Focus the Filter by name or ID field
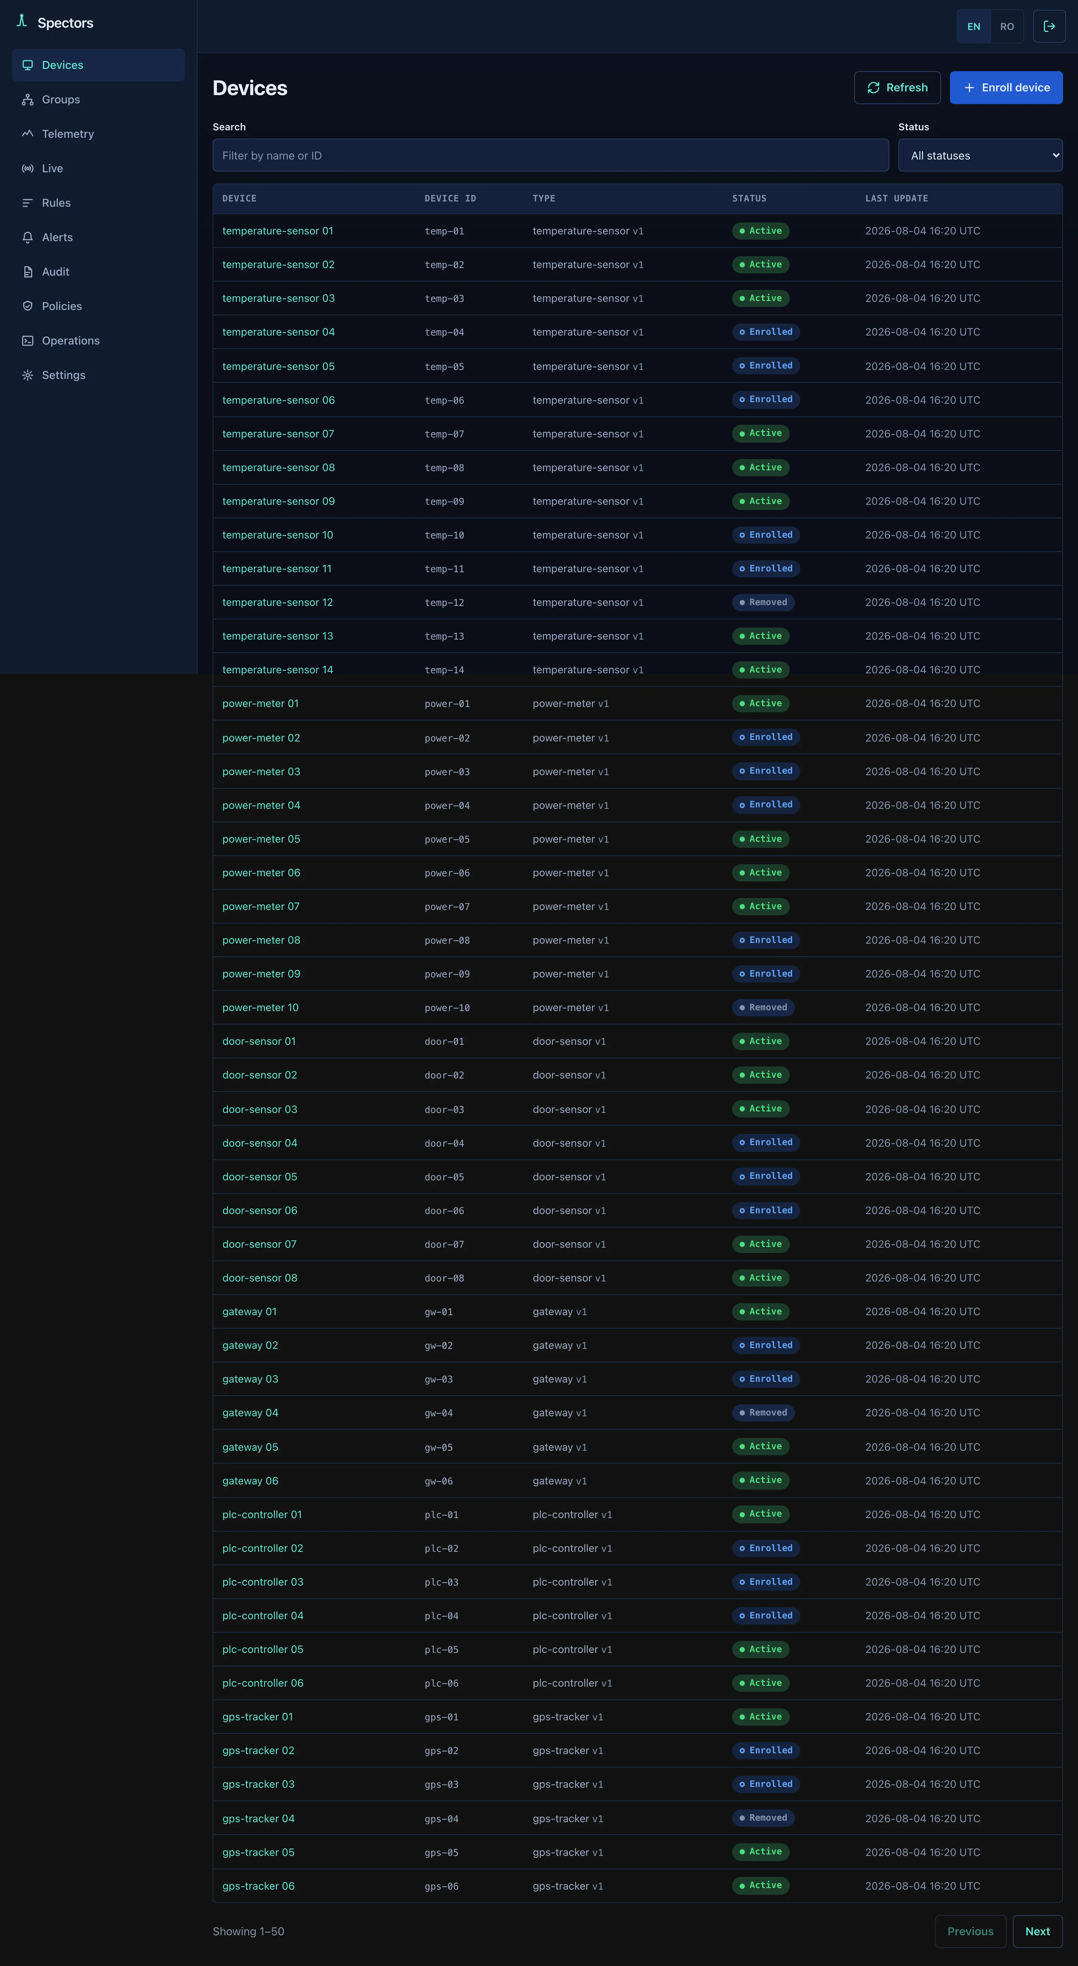This screenshot has width=1078, height=1966. [x=551, y=155]
